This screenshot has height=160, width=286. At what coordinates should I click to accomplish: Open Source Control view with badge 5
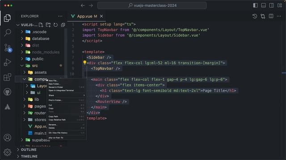[x=8, y=48]
